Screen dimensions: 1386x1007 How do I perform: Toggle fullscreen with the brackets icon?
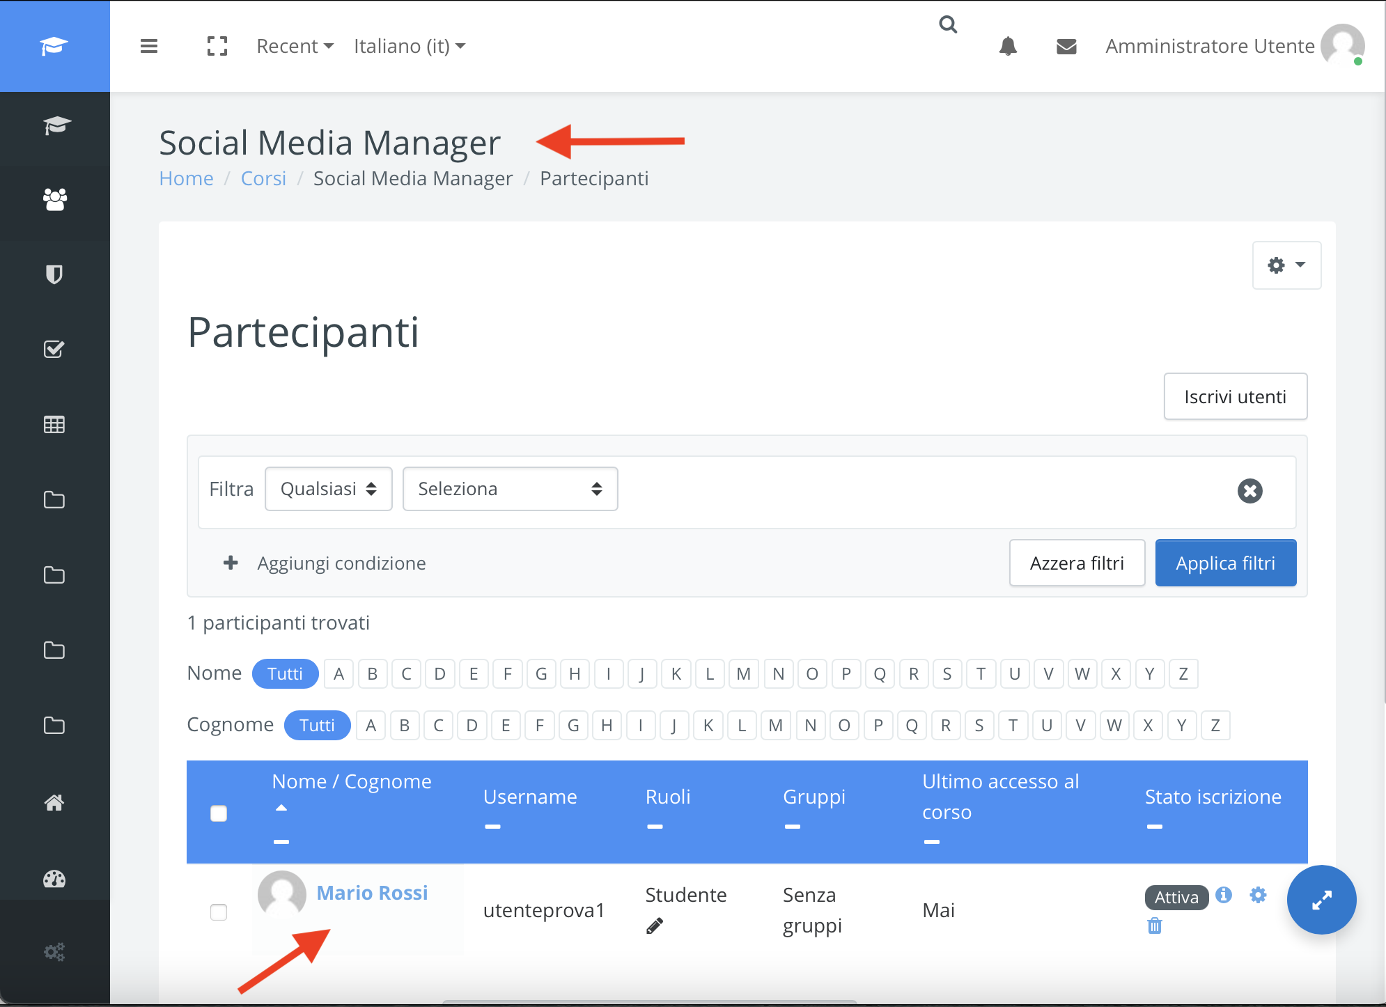pyautogui.click(x=217, y=46)
